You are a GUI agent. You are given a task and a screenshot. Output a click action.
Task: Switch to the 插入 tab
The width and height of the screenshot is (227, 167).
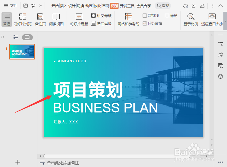63,6
